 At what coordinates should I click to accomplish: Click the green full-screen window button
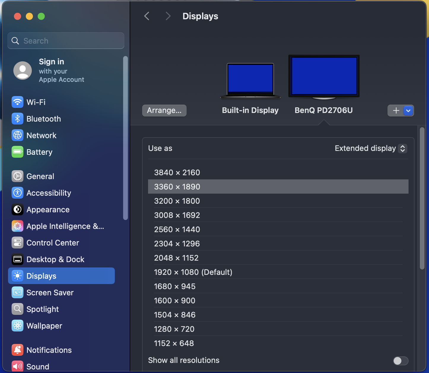click(x=41, y=16)
